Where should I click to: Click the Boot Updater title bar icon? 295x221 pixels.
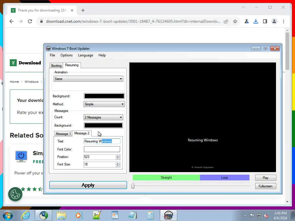(48, 48)
